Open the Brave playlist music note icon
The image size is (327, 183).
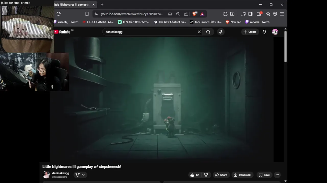[243, 14]
